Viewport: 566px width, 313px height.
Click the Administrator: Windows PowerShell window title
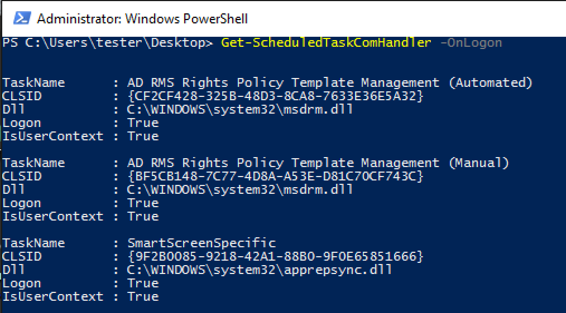[x=142, y=18]
